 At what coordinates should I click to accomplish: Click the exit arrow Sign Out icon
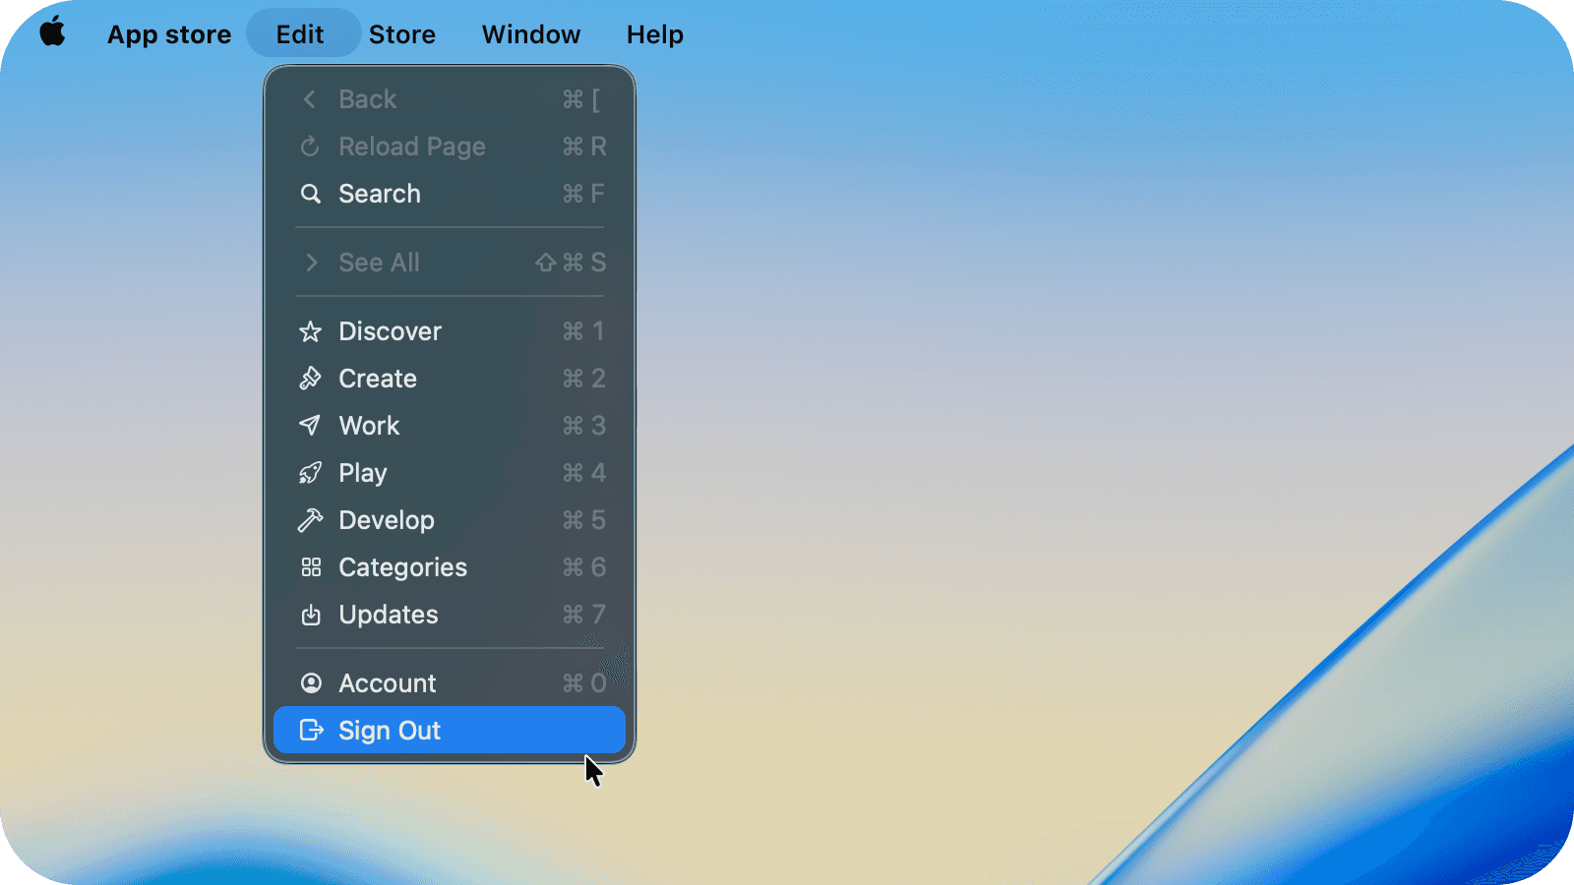(311, 731)
